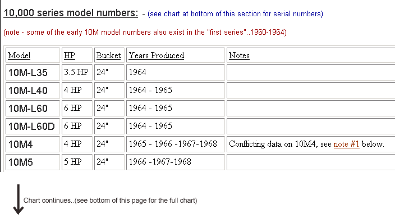The height and width of the screenshot is (224, 395).
Task: Click the Notes column header
Action: [x=239, y=55]
